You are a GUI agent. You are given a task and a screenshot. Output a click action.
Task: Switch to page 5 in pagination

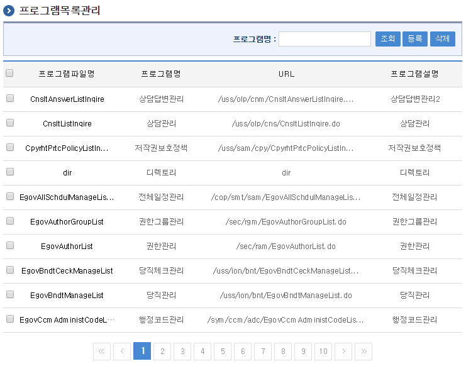(222, 352)
